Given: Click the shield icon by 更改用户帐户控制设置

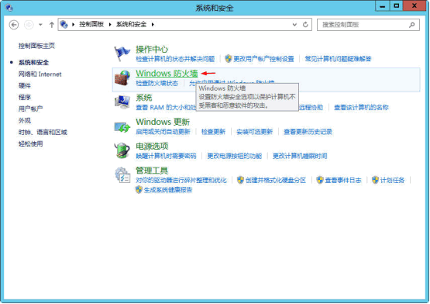Looking at the screenshot, I should click(228, 58).
